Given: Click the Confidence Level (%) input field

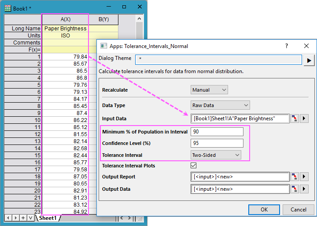Looking at the screenshot, I should (x=217, y=143).
